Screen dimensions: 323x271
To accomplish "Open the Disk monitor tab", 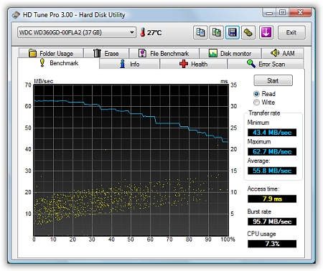I will pyautogui.click(x=230, y=53).
